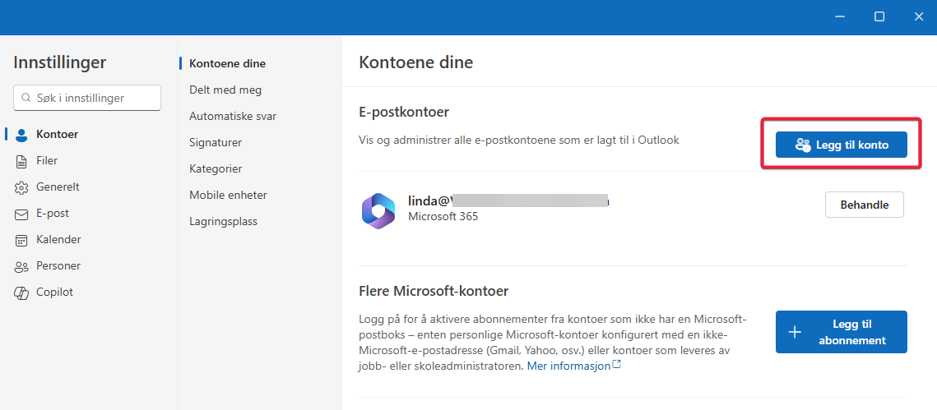Viewport: 937px width, 410px height.
Task: Click the Microsoft 365 account logo
Action: tap(378, 210)
